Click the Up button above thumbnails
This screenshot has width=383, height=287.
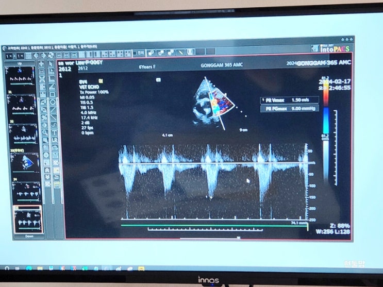pyautogui.click(x=20, y=63)
